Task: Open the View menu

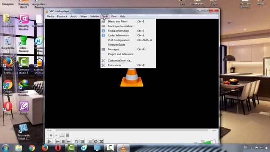Action: [x=113, y=16]
